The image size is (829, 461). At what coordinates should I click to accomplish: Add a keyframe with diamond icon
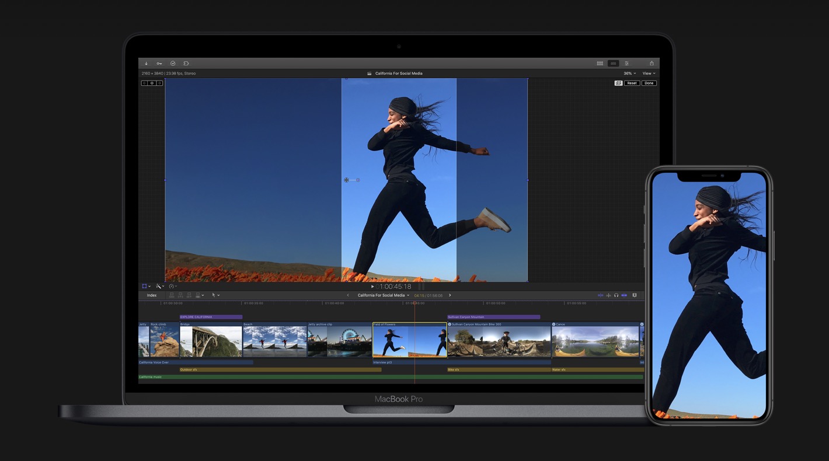click(152, 83)
